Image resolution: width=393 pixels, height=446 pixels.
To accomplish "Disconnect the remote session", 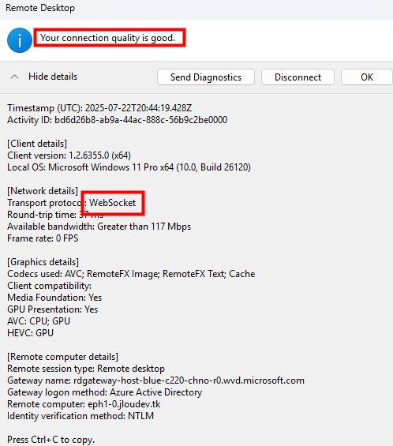I will [x=298, y=77].
